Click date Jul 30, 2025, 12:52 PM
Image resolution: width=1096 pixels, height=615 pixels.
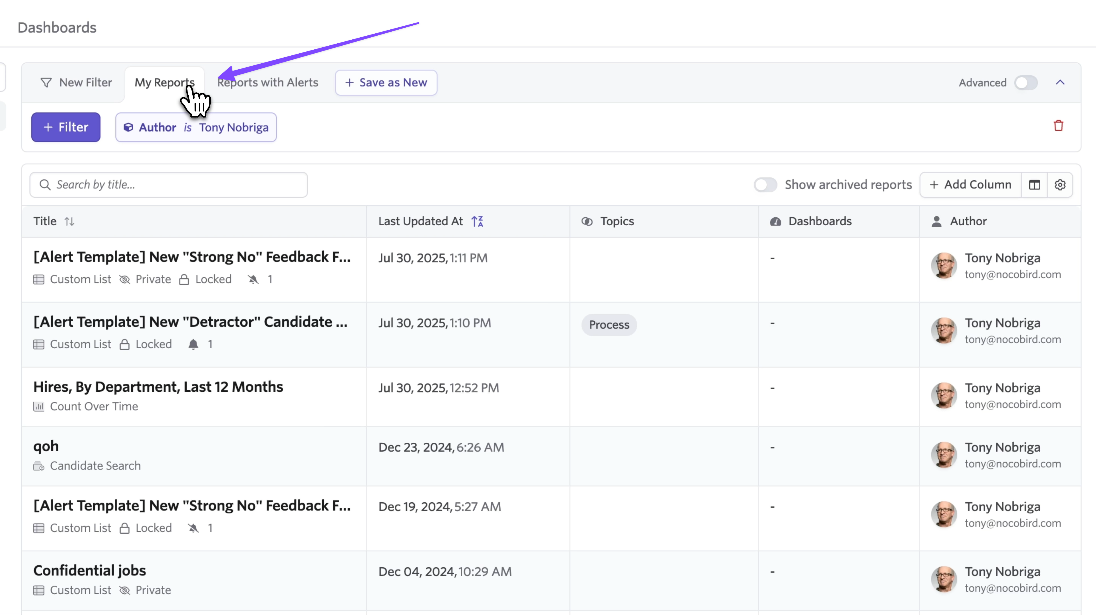click(439, 388)
